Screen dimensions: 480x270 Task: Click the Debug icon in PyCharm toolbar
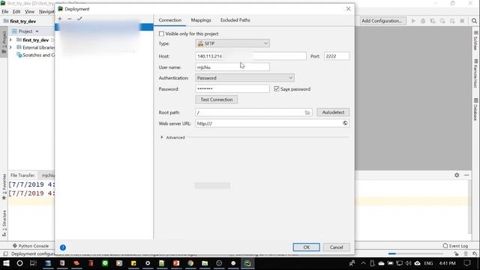click(x=423, y=21)
